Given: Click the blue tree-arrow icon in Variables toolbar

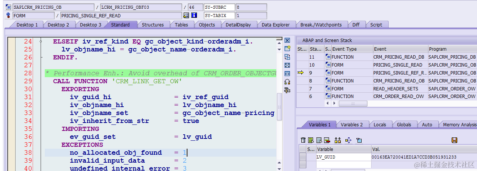Looking at the screenshot, I should pyautogui.click(x=348, y=140).
